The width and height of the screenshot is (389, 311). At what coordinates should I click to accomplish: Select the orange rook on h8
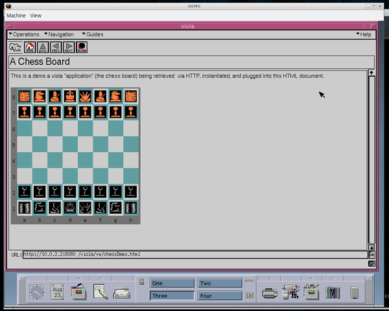coord(131,97)
